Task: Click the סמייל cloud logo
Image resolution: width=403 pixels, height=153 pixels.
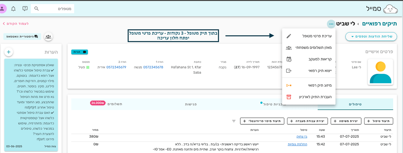Action: [390, 9]
